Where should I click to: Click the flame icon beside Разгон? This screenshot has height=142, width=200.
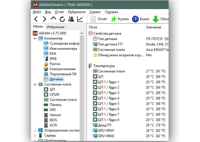pos(46,64)
